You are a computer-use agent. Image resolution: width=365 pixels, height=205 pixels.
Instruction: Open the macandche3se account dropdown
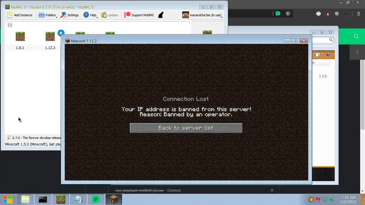202,15
